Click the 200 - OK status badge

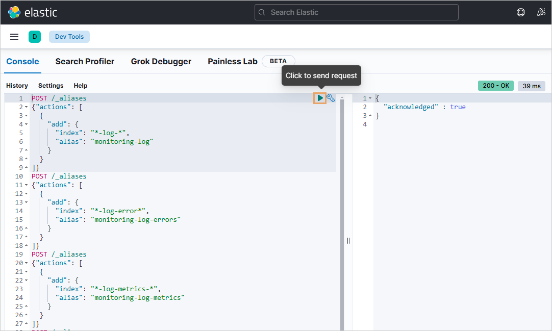[x=496, y=86]
